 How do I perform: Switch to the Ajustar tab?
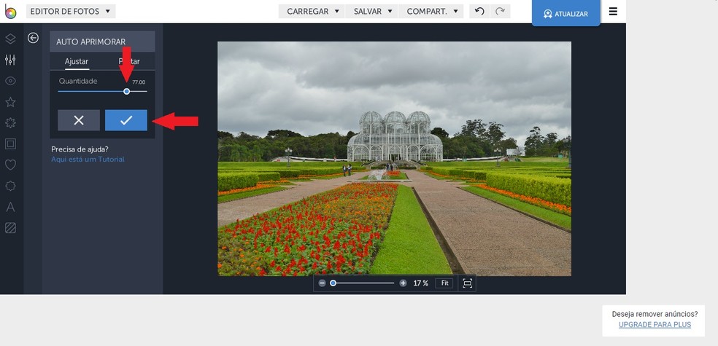tap(77, 61)
